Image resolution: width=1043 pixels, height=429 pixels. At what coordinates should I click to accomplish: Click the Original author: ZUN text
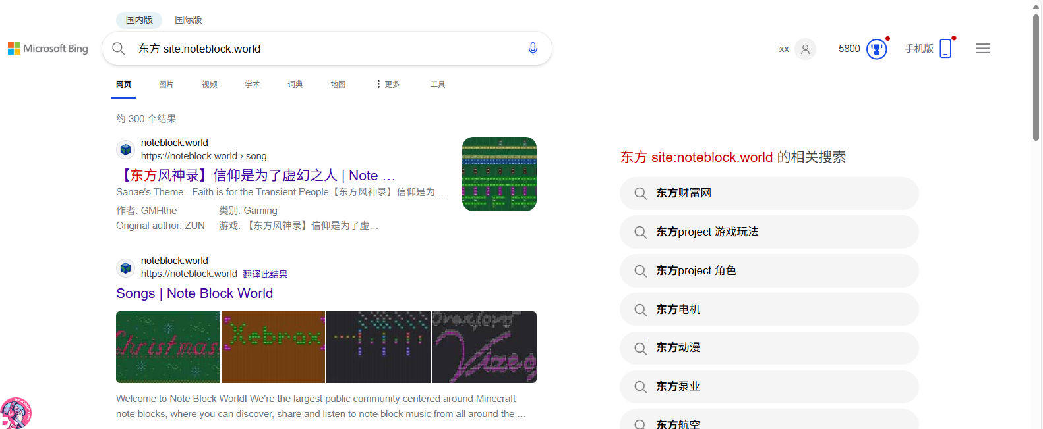click(160, 226)
